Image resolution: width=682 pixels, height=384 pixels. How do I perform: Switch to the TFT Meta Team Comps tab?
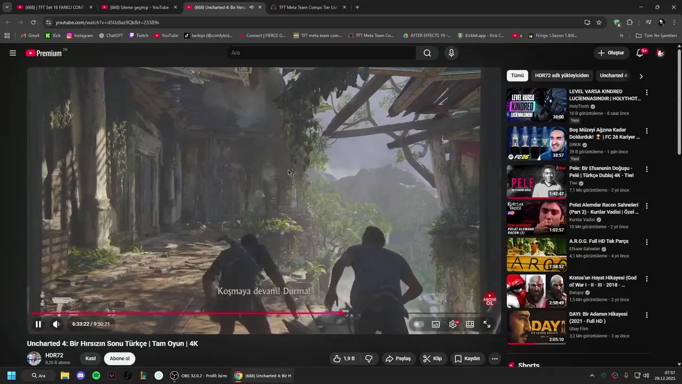pos(308,7)
